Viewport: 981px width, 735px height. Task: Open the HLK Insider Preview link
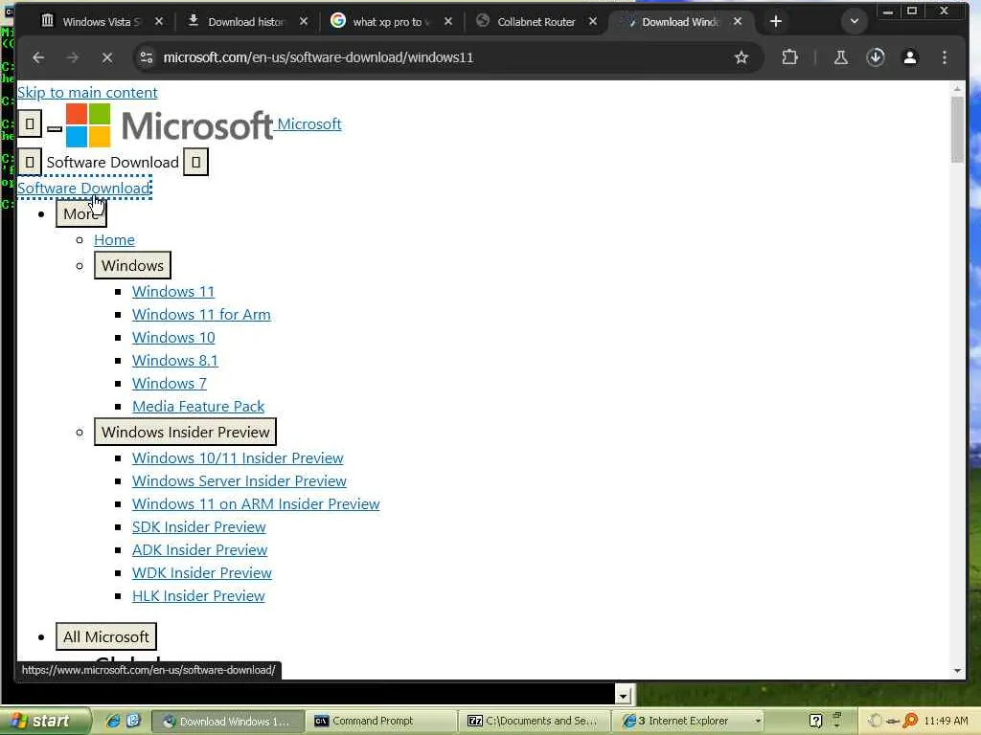pos(198,596)
